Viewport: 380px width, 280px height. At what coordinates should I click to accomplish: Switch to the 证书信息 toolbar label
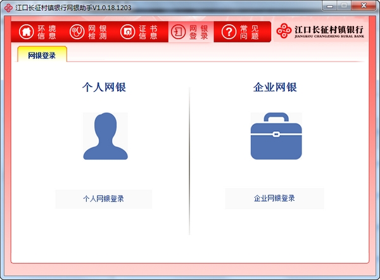[148, 32]
